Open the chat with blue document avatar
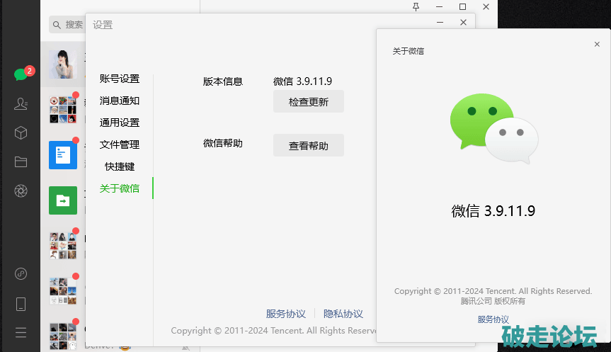The image size is (611, 352). pyautogui.click(x=63, y=155)
